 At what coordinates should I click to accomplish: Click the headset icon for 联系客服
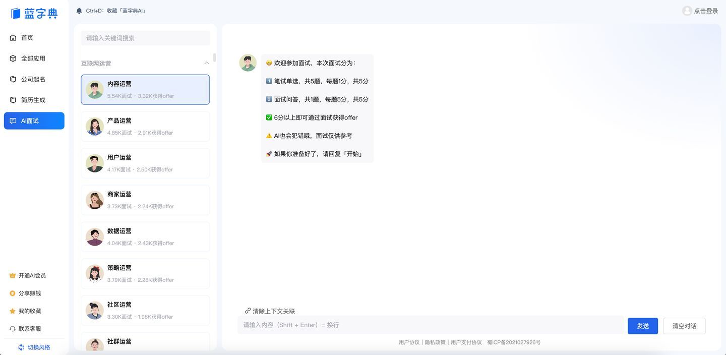[x=13, y=329]
